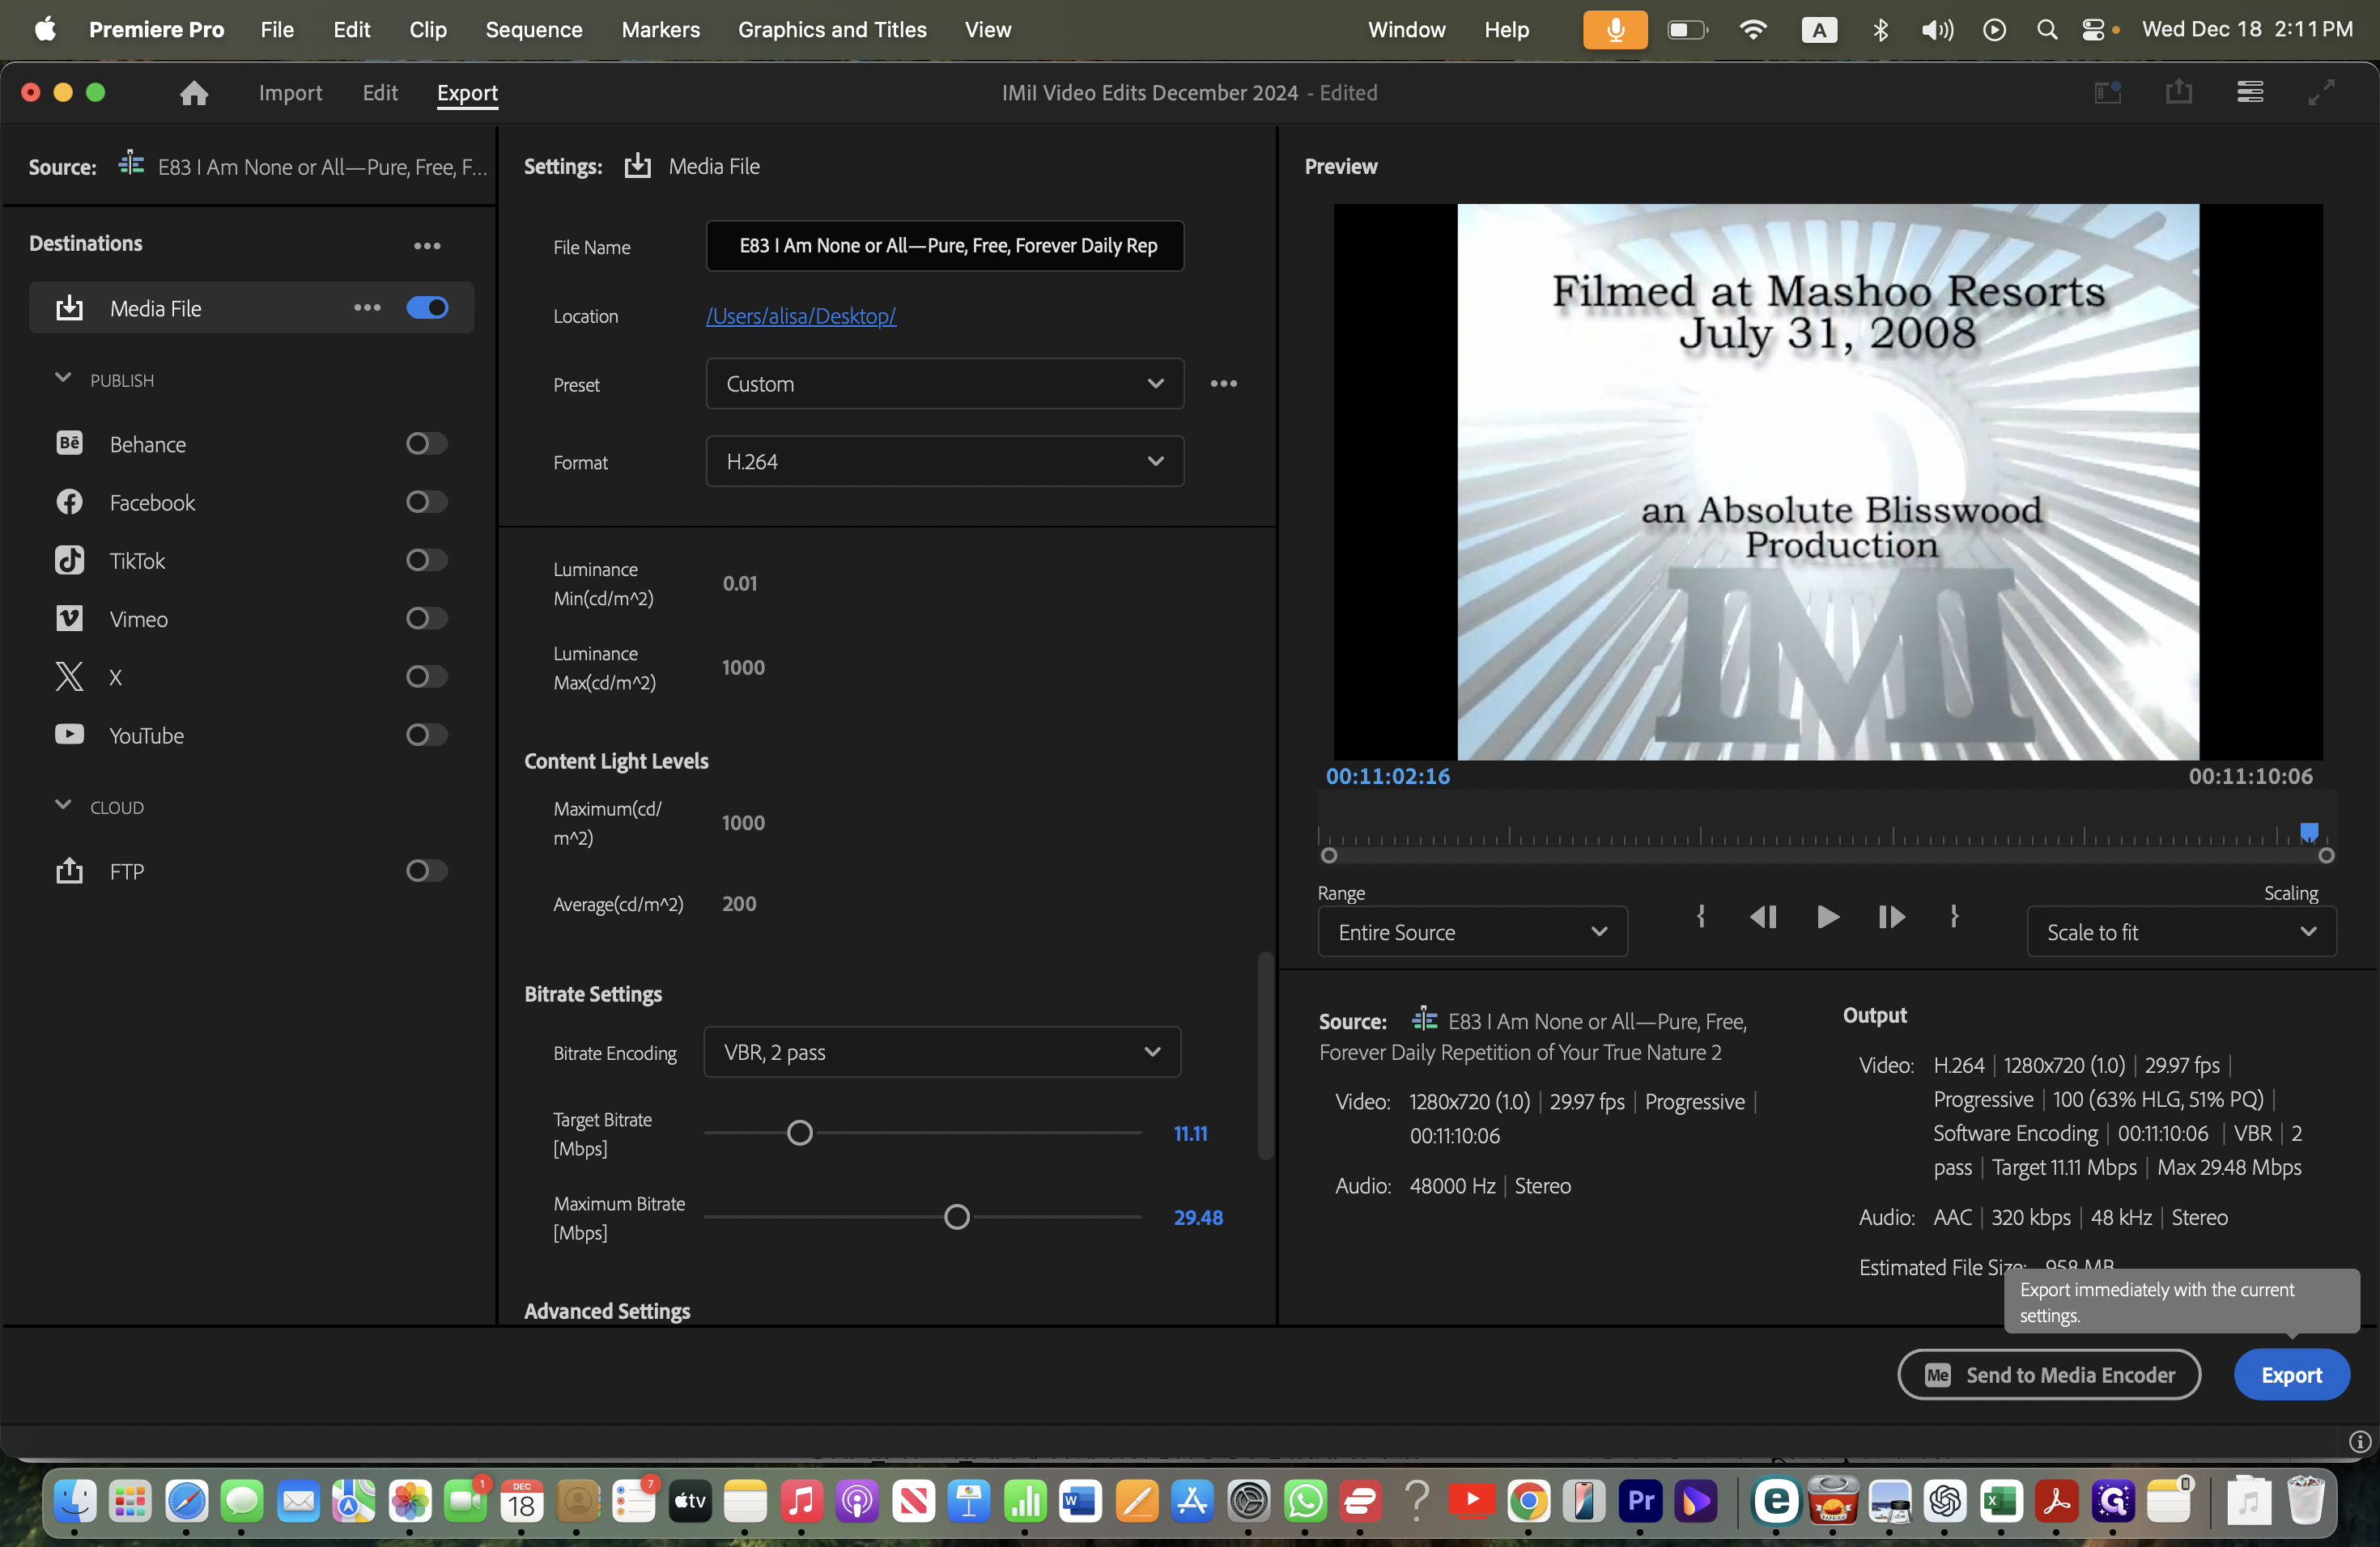Go to the Home screen icon

click(194, 93)
